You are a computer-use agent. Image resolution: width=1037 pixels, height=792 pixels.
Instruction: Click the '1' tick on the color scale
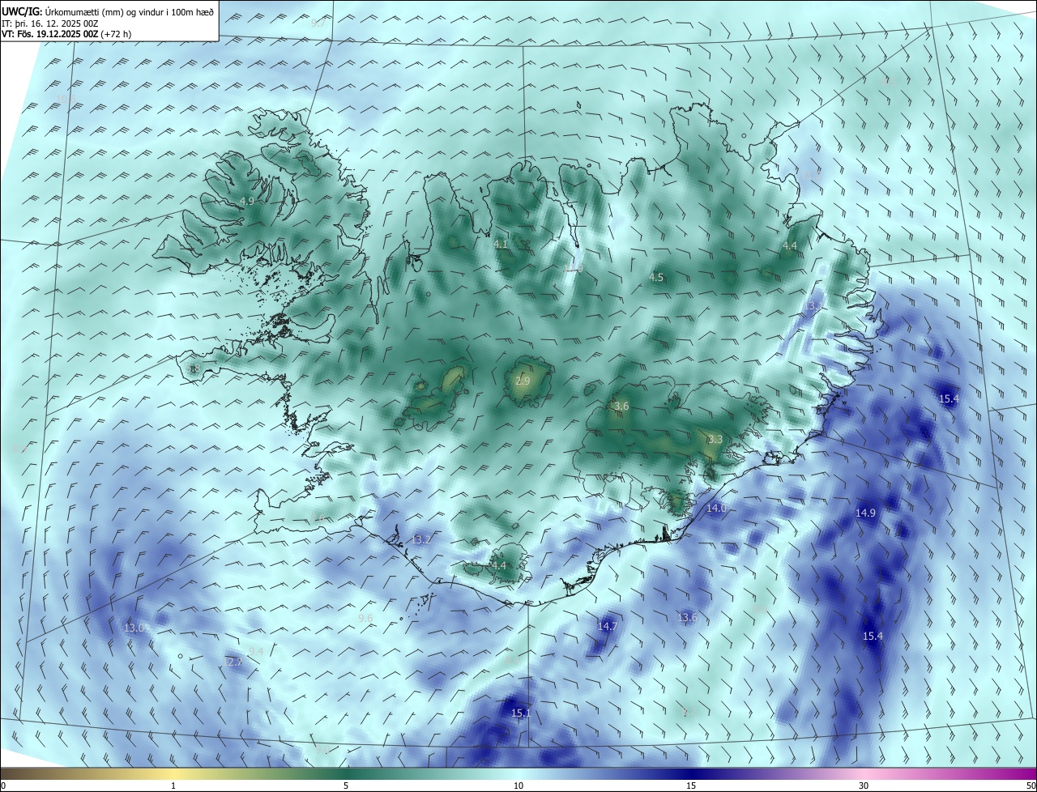click(x=173, y=786)
